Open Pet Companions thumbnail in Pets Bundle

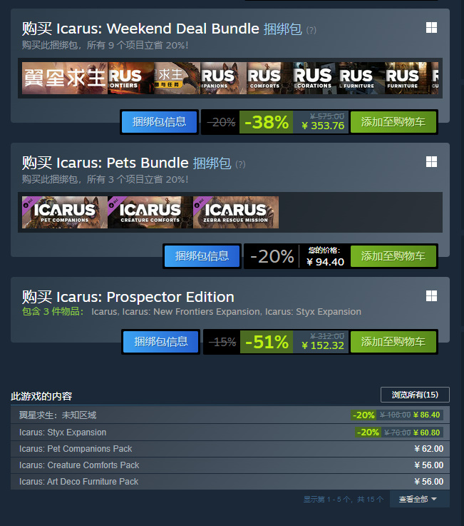65,213
